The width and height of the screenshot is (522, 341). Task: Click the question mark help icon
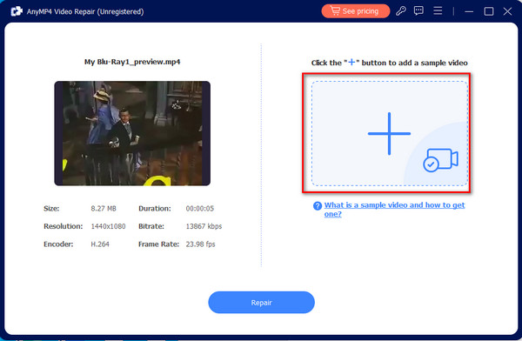[x=318, y=206]
